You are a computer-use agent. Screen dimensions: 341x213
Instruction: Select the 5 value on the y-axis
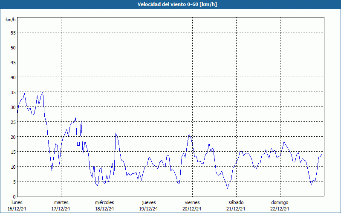pyautogui.click(x=14, y=182)
